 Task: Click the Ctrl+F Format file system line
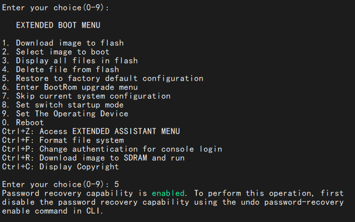click(x=63, y=140)
